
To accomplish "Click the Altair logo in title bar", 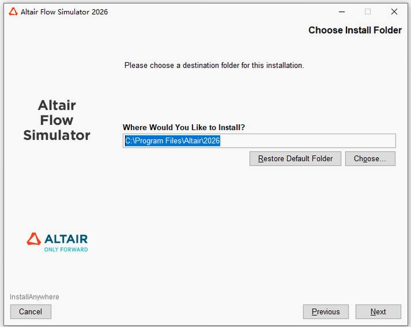I will [13, 12].
